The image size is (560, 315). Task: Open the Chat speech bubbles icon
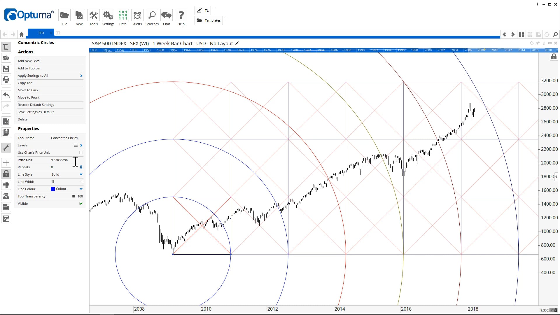coord(167,15)
